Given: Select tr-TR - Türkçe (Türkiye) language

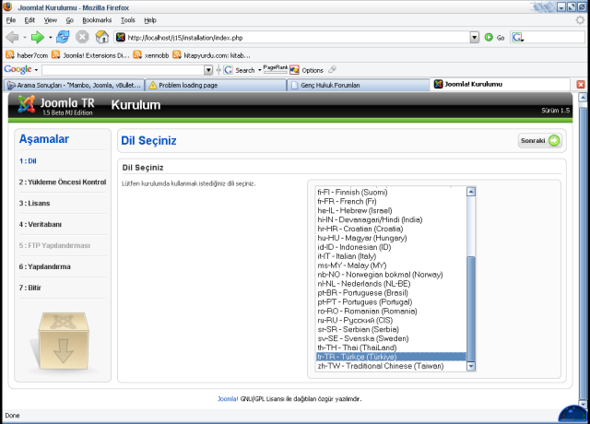Looking at the screenshot, I should [x=391, y=357].
